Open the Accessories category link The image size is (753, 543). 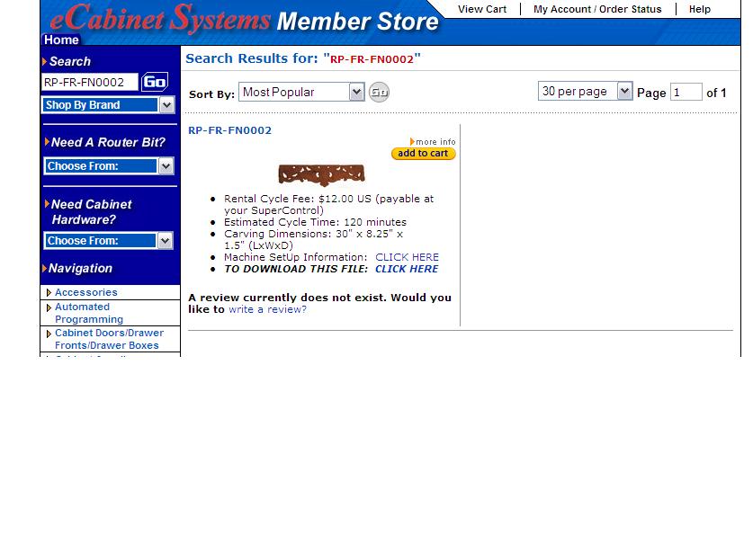tap(86, 292)
